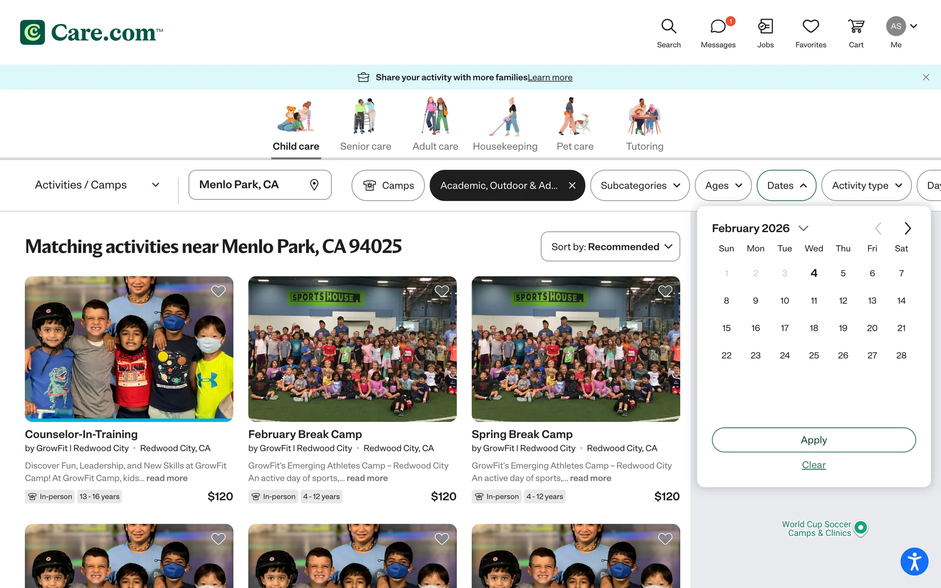The width and height of the screenshot is (941, 588).
Task: Click the location pin in Menlo Park field
Action: (x=314, y=185)
